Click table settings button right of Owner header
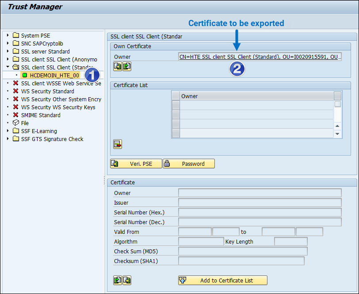 pos(337,96)
